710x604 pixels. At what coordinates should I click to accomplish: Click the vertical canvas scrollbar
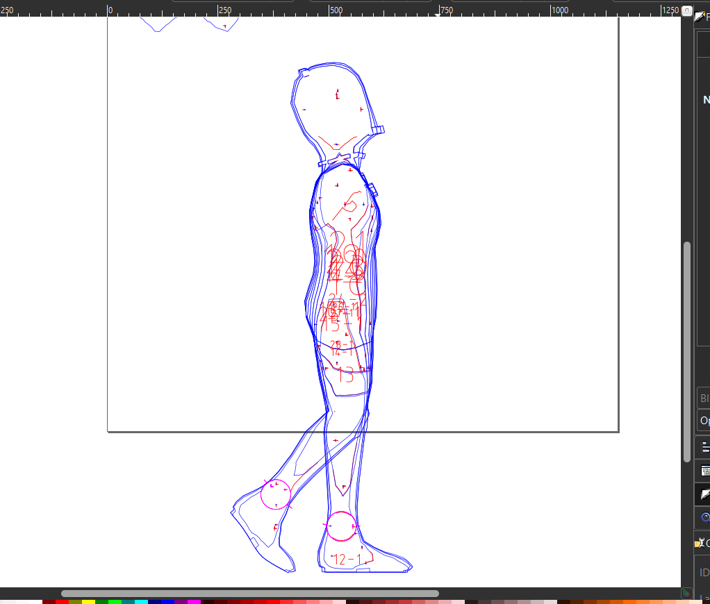tap(686, 347)
